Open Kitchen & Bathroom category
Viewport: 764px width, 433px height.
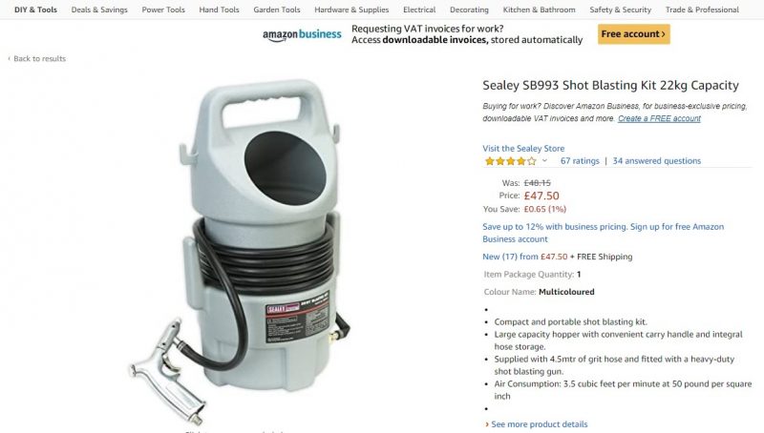pyautogui.click(x=539, y=10)
